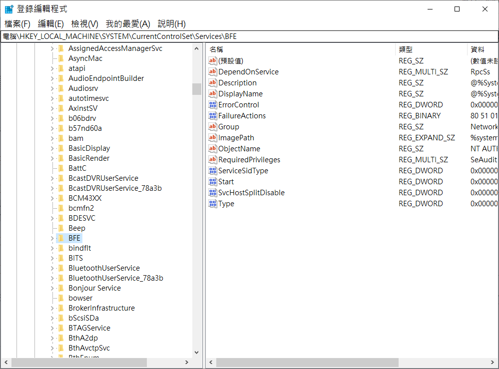
Task: Click the folder icon of the BITS key
Action: coord(61,258)
